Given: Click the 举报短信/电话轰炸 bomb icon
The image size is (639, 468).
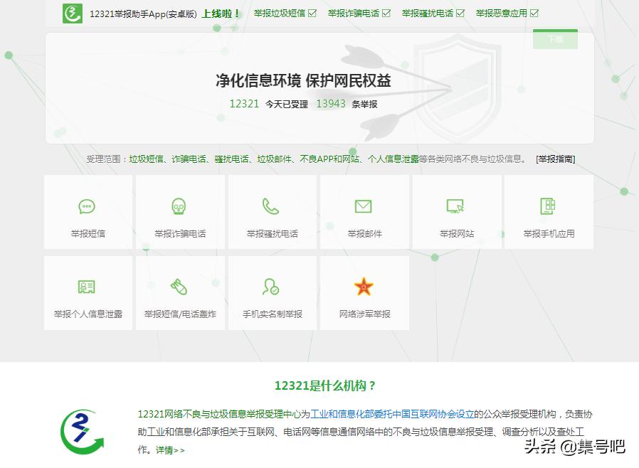Looking at the screenshot, I should (179, 287).
